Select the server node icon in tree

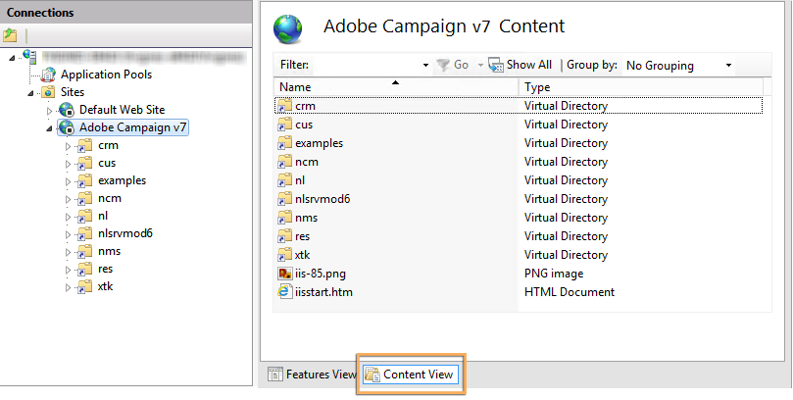click(x=29, y=57)
